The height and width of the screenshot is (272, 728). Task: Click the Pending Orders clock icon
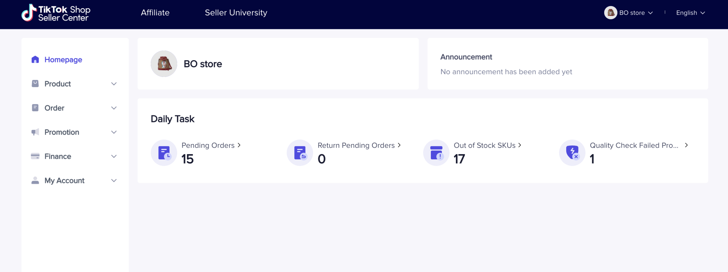164,153
